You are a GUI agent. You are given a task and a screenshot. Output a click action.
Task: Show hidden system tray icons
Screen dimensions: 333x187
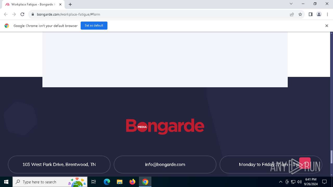click(x=280, y=182)
